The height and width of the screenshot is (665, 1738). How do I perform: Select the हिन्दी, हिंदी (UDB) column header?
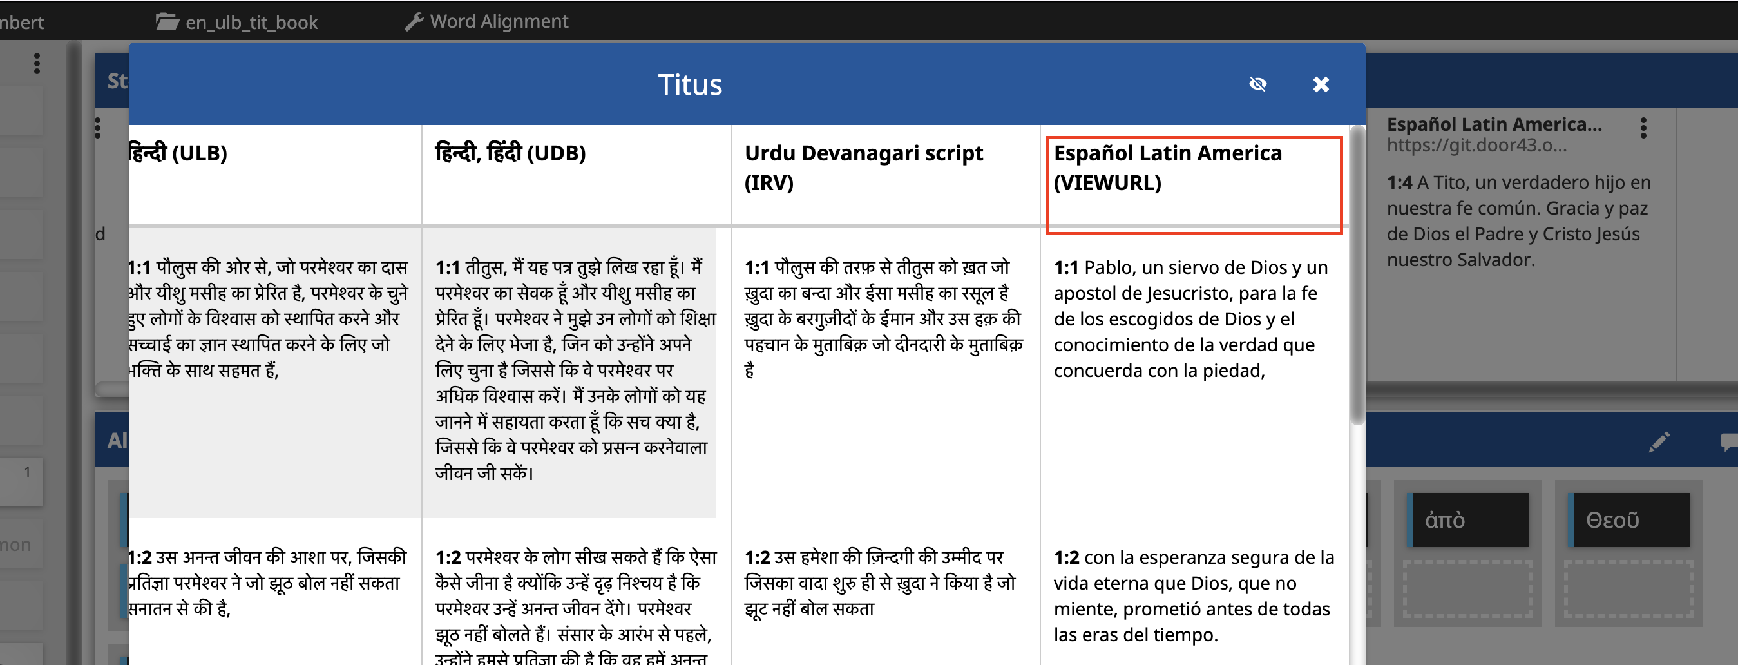[510, 153]
